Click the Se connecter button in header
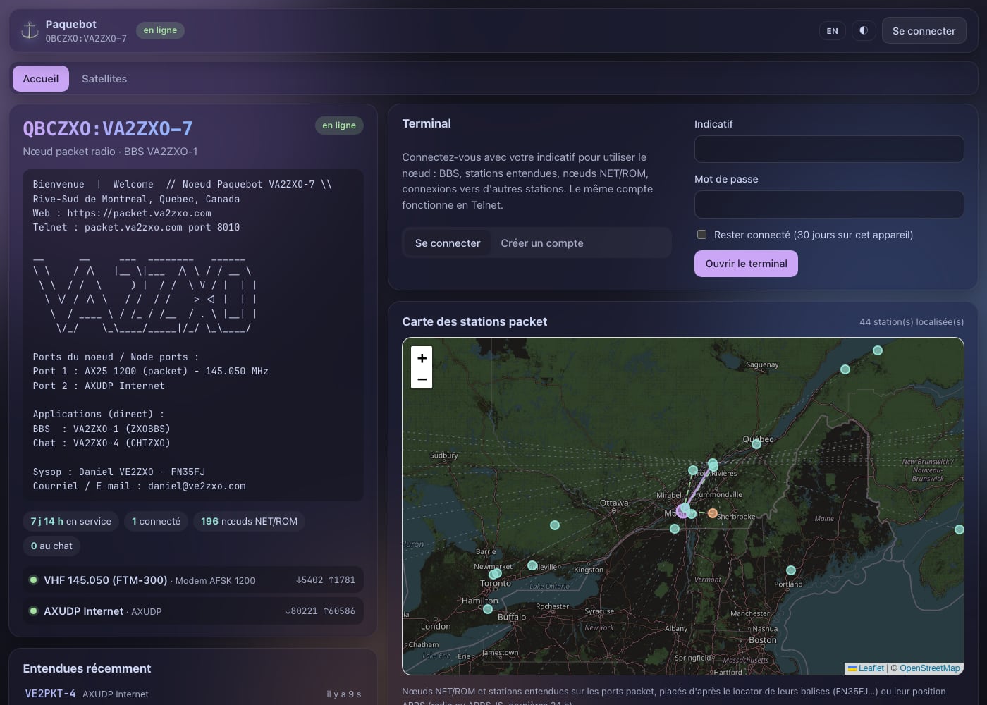This screenshot has width=987, height=705. click(924, 31)
